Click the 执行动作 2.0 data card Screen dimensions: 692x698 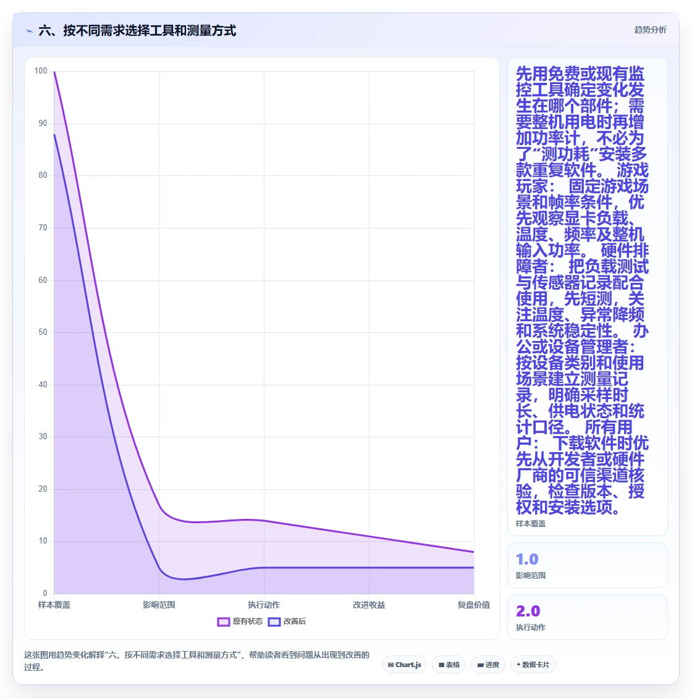point(588,617)
